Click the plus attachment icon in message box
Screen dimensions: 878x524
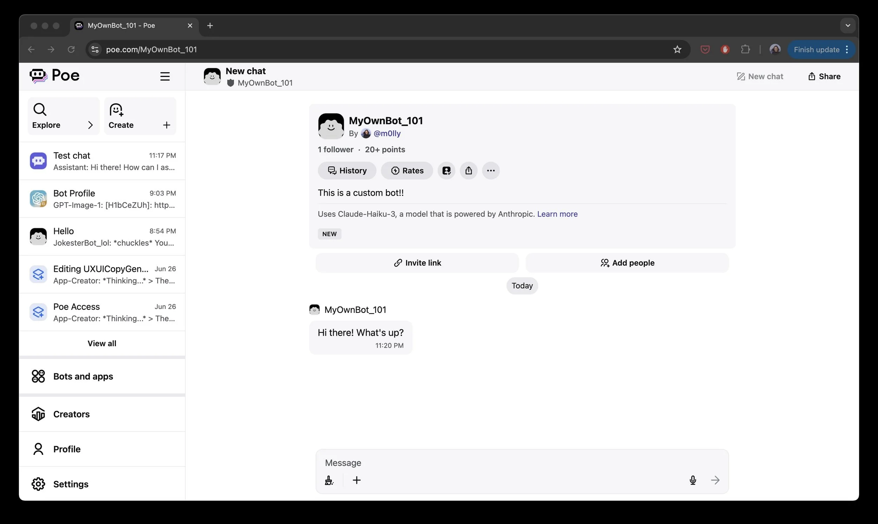[356, 480]
